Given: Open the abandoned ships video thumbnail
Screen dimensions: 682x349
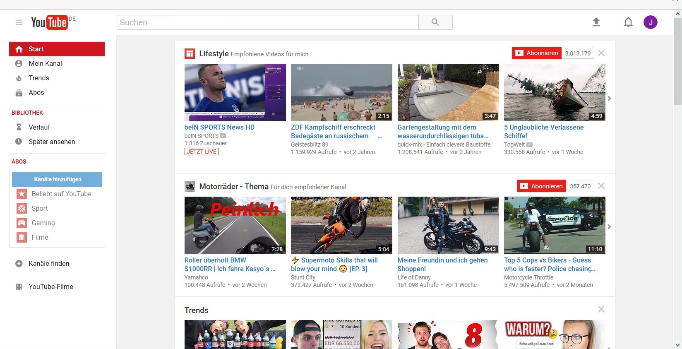Looking at the screenshot, I should pos(555,92).
